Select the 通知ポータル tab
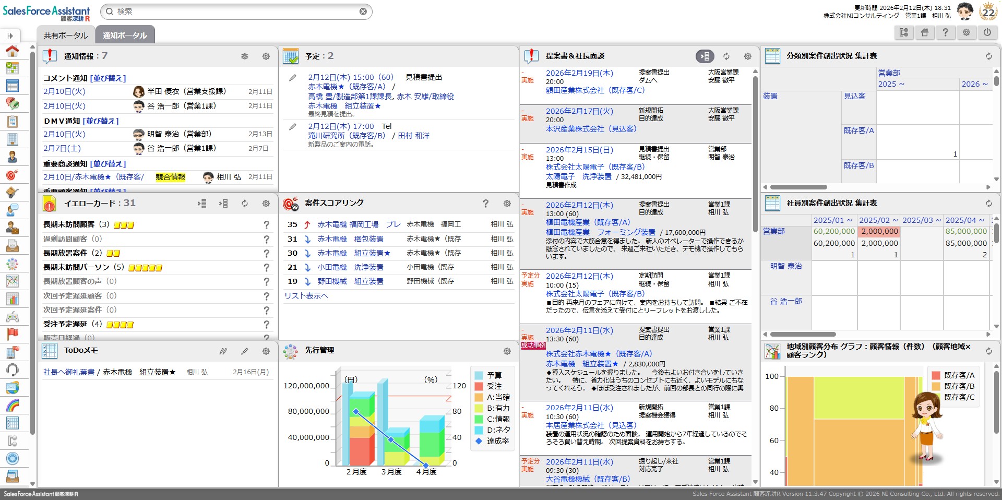1002x500 pixels. 125,35
